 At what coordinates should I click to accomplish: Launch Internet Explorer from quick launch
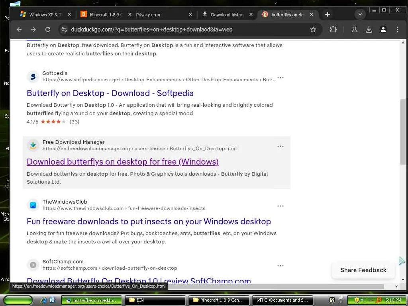pos(43,300)
